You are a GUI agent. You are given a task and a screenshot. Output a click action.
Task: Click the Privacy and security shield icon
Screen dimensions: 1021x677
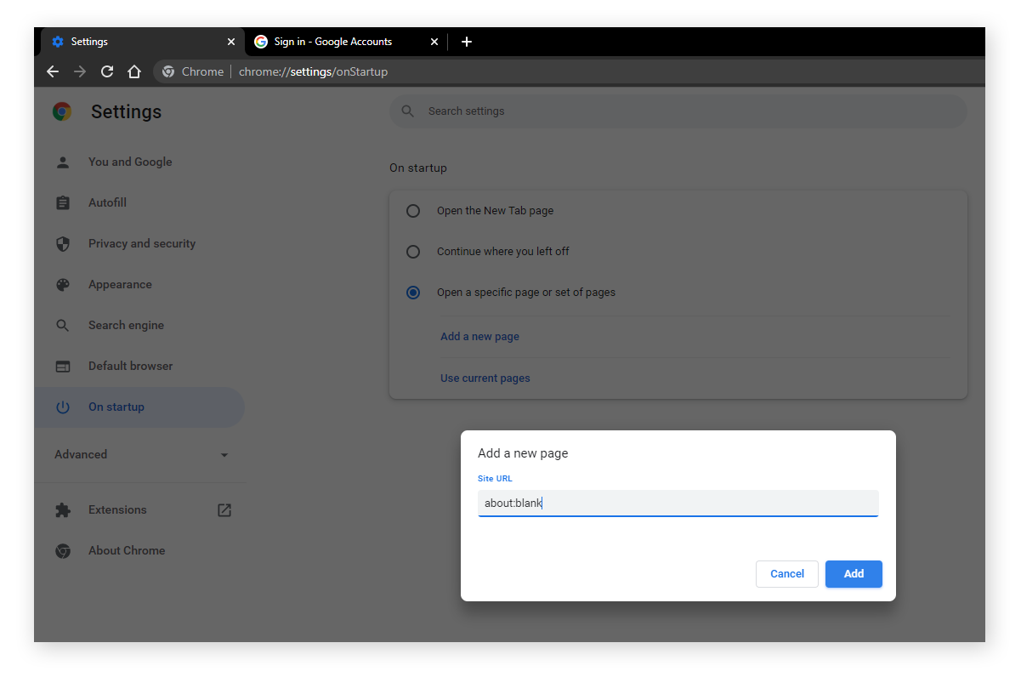pyautogui.click(x=63, y=243)
